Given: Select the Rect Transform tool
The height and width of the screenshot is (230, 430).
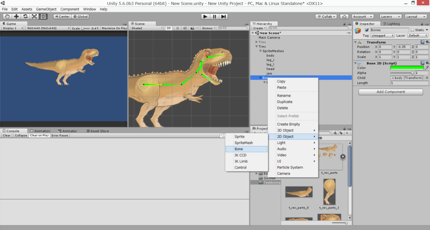Looking at the screenshot, I should coord(43,16).
